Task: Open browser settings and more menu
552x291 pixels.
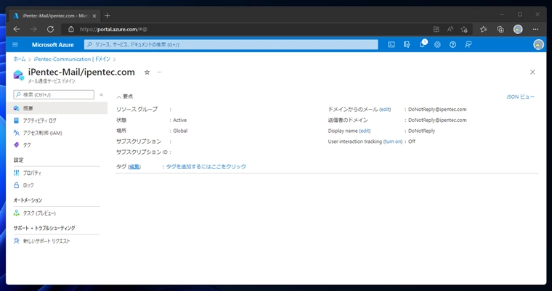Action: [x=535, y=29]
